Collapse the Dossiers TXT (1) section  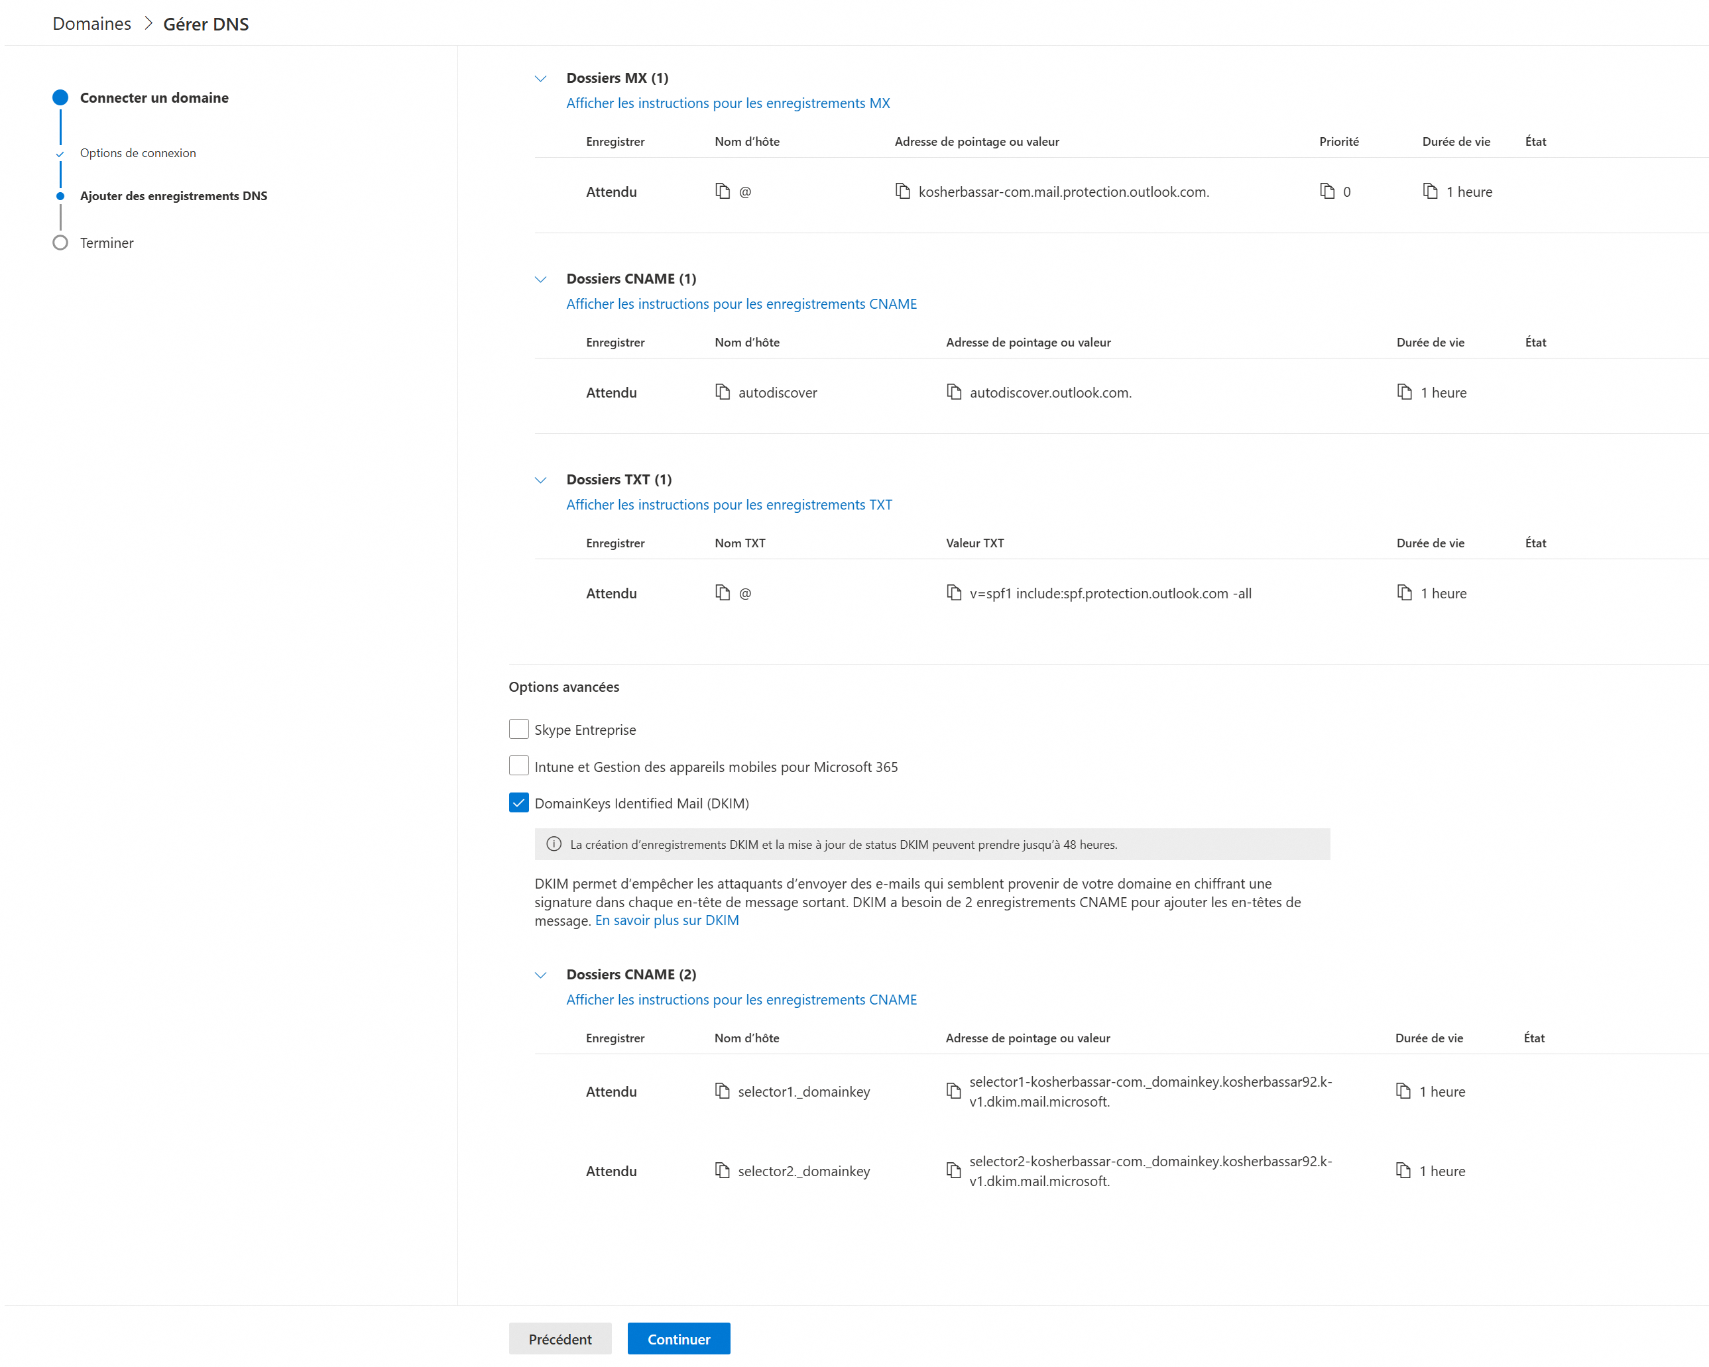(540, 480)
